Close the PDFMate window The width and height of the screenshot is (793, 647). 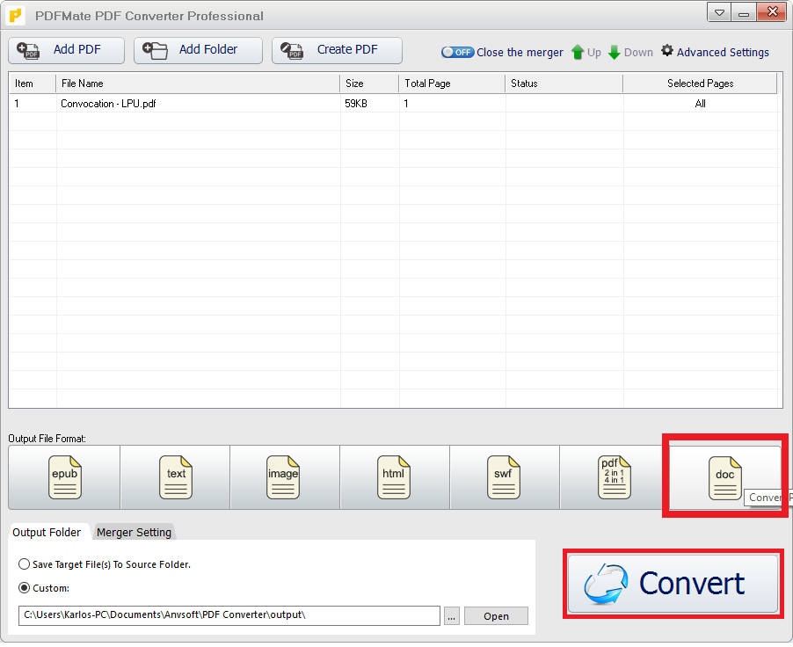[772, 12]
